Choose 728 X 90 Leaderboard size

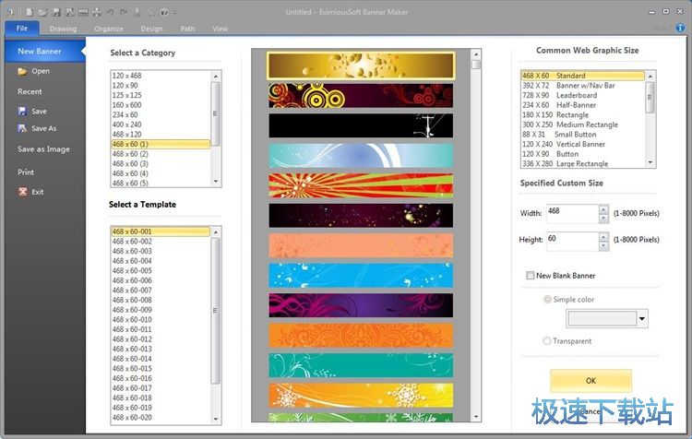582,95
